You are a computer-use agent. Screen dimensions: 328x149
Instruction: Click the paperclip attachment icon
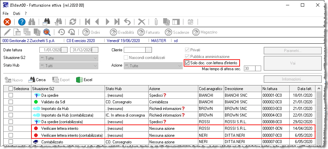pyautogui.click(x=156, y=22)
